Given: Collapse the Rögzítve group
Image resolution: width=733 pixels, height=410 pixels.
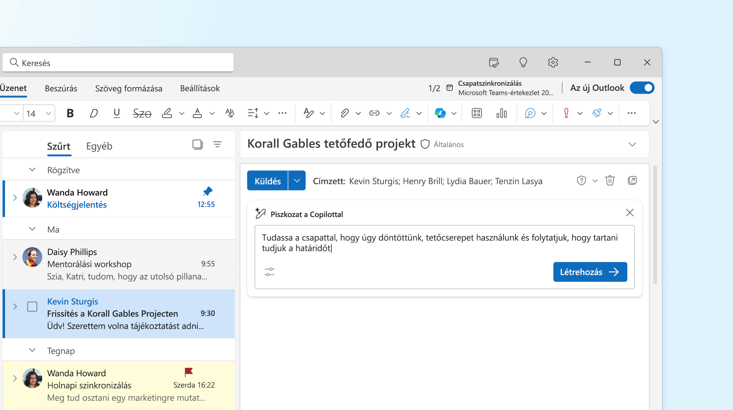Looking at the screenshot, I should point(32,170).
